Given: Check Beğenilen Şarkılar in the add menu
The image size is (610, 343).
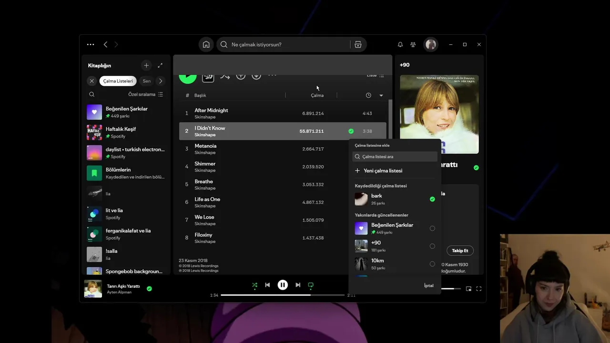Looking at the screenshot, I should coord(432,228).
